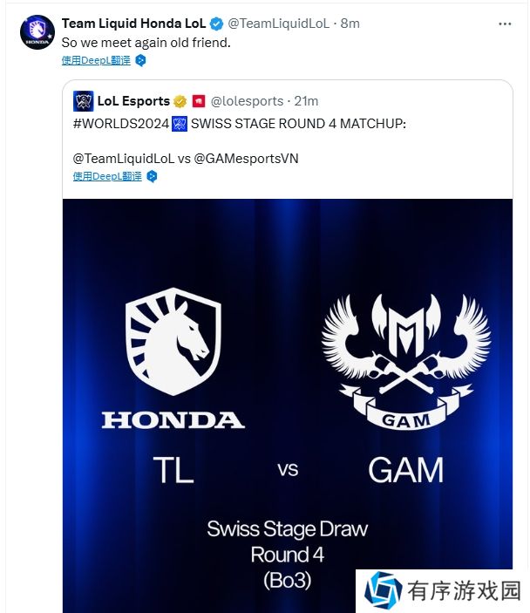
Task: Click Team Liquid's blue verified badge
Action: [x=217, y=24]
